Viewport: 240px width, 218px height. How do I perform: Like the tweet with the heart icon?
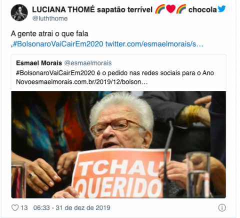pos(15,208)
